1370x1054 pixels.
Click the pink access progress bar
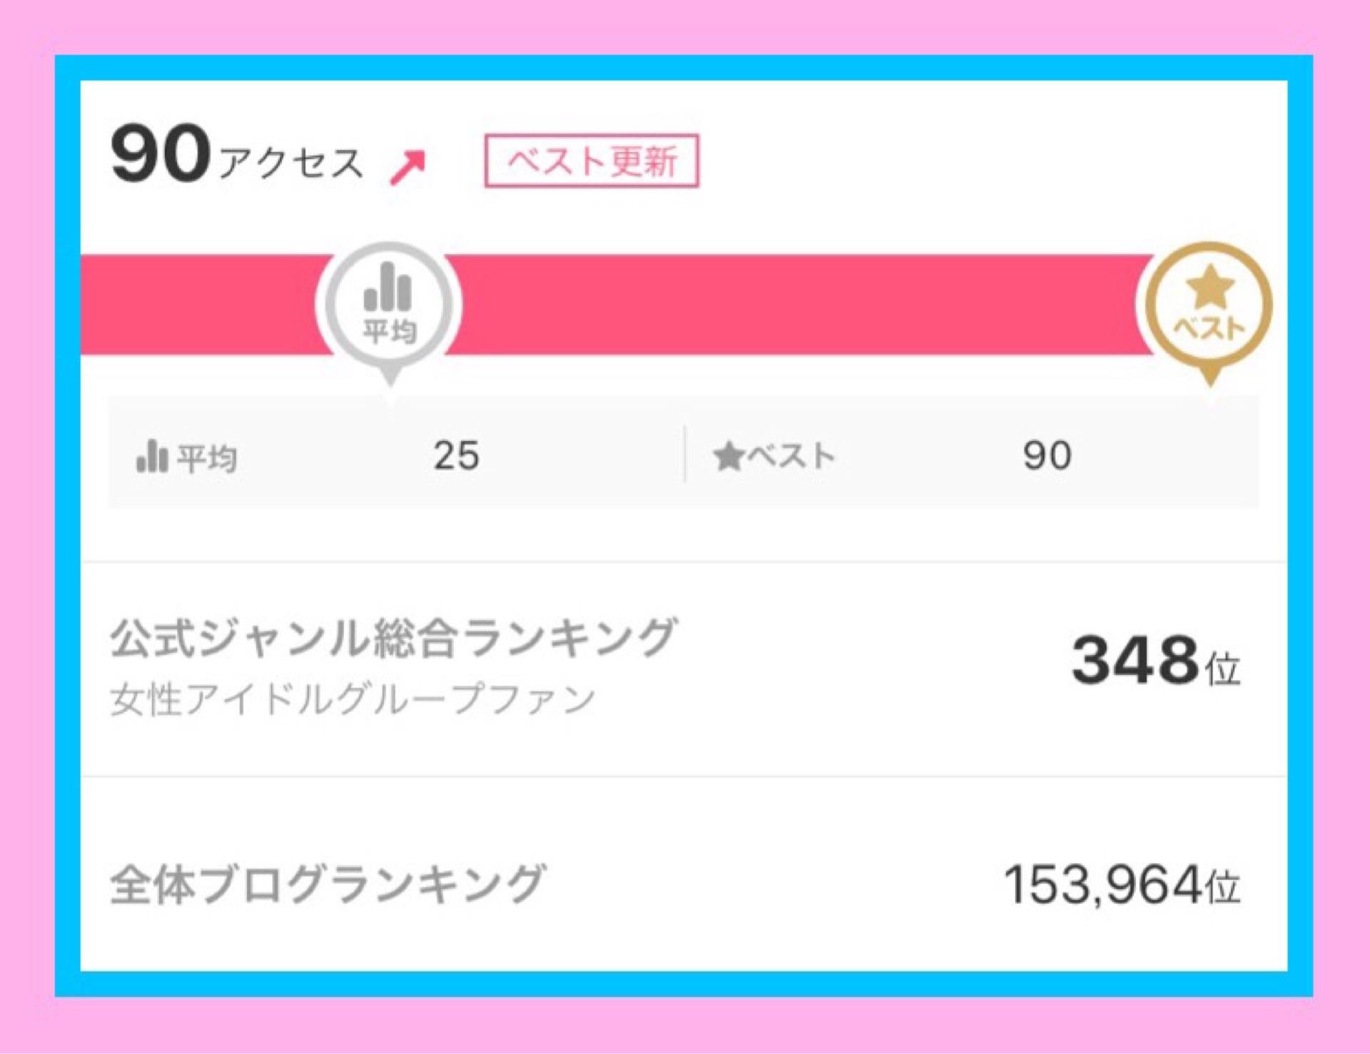[x=785, y=305]
